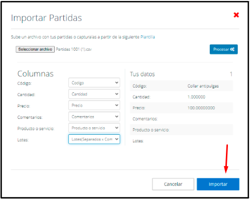250x199 pixels.
Task: Click the Precio value 100.00000000 row
Action: 181,108
